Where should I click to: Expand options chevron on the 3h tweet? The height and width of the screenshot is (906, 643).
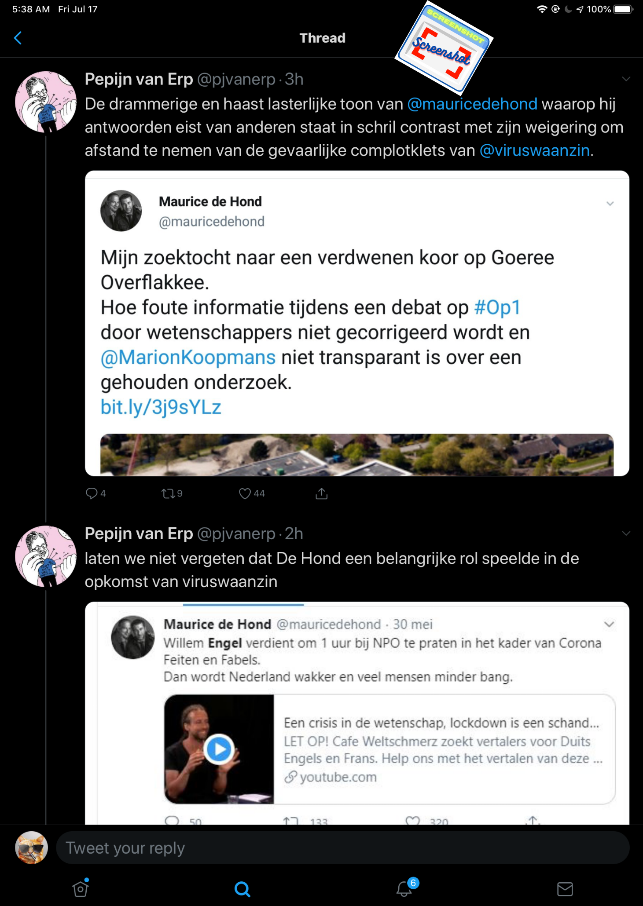[x=626, y=79]
